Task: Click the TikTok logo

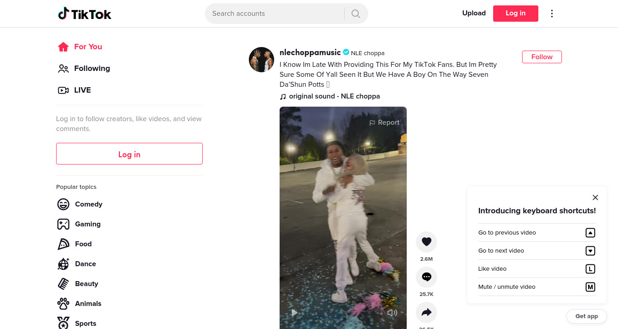Action: [85, 14]
